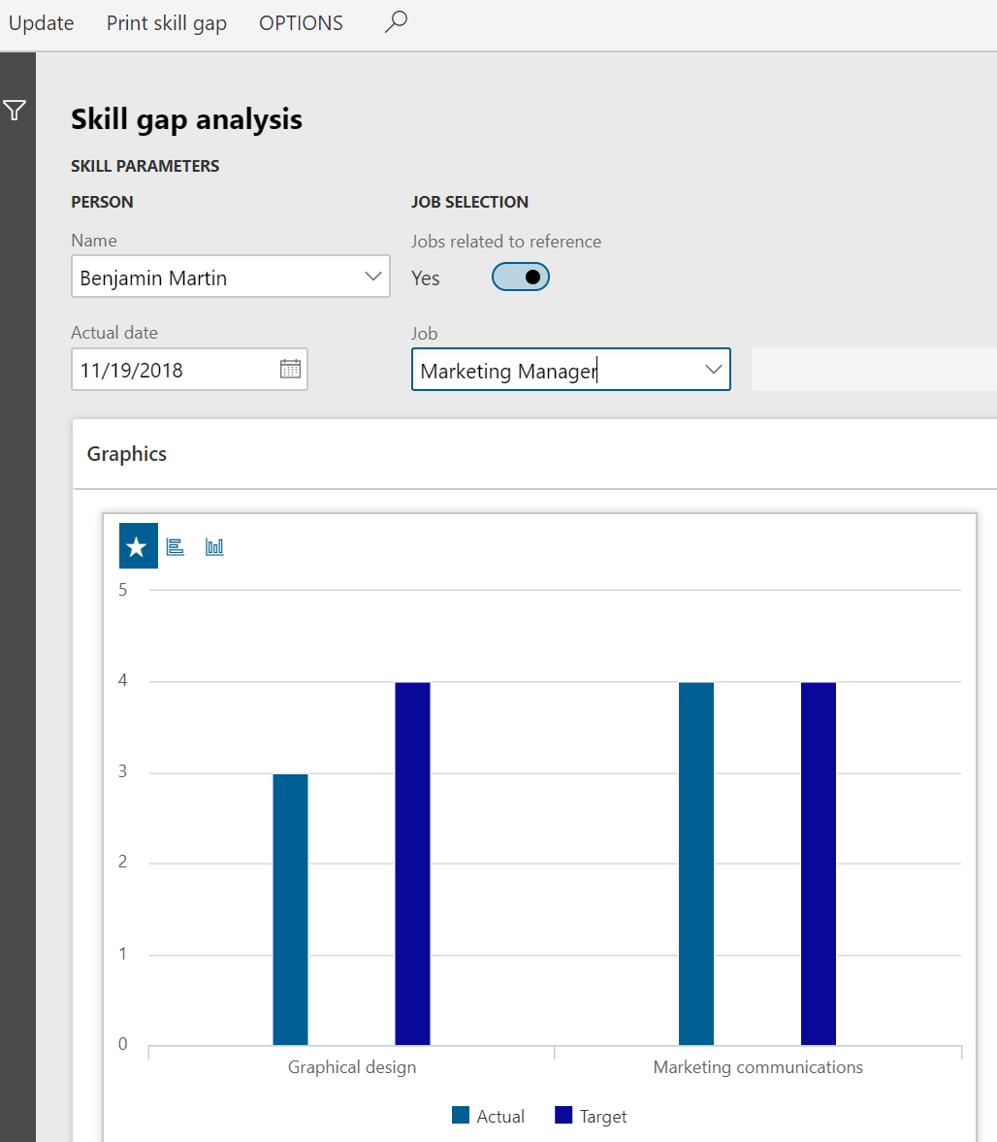Select the star default chart view
Screen dimensions: 997x1142
pyautogui.click(x=138, y=547)
